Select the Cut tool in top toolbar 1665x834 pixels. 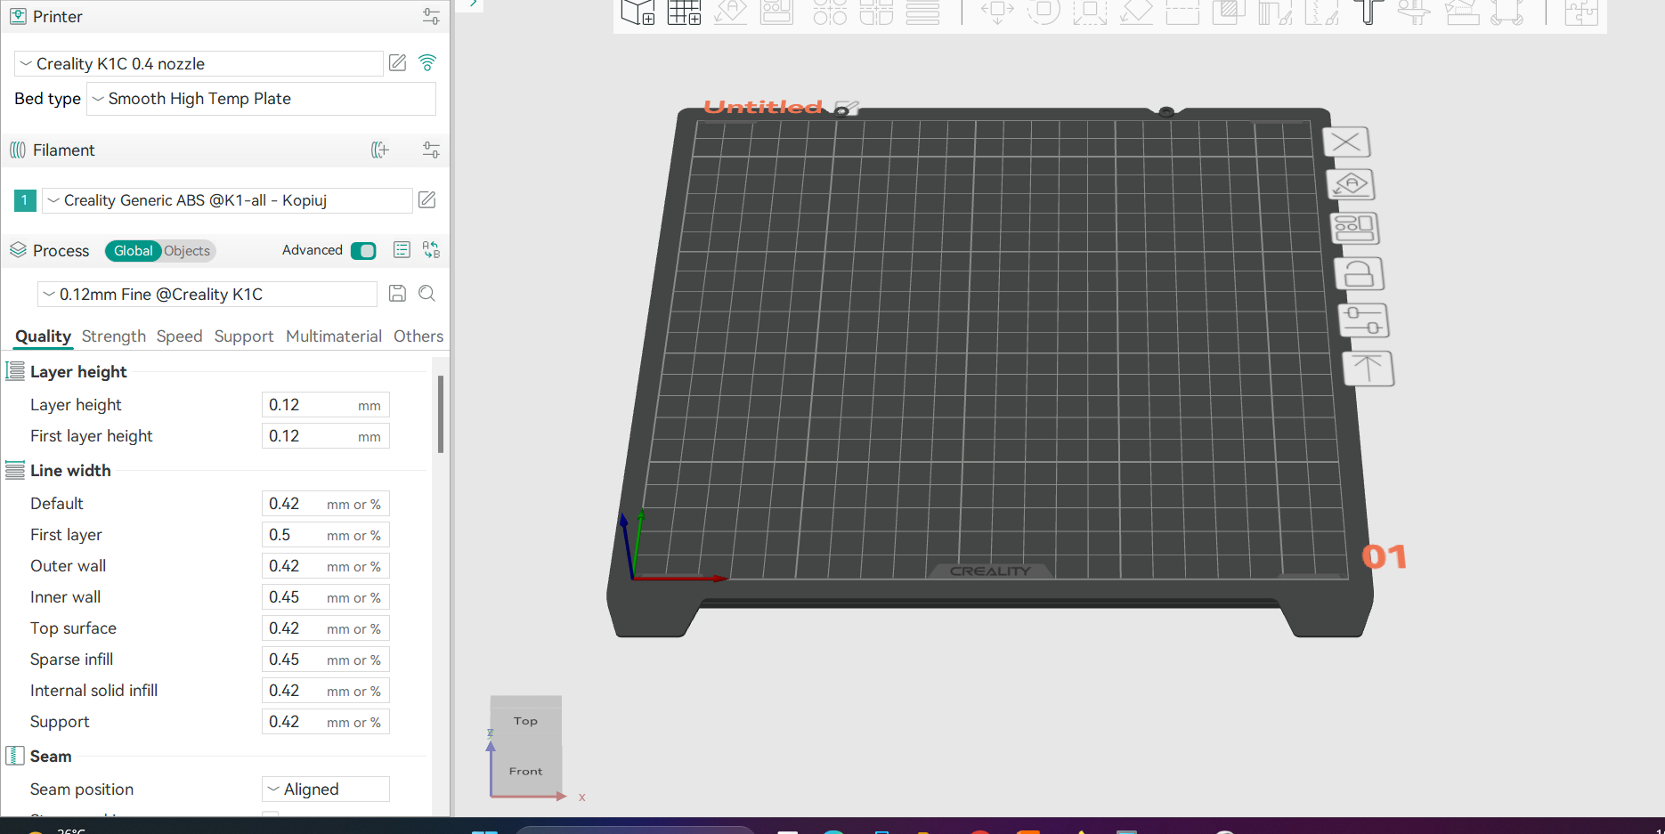click(x=1182, y=12)
